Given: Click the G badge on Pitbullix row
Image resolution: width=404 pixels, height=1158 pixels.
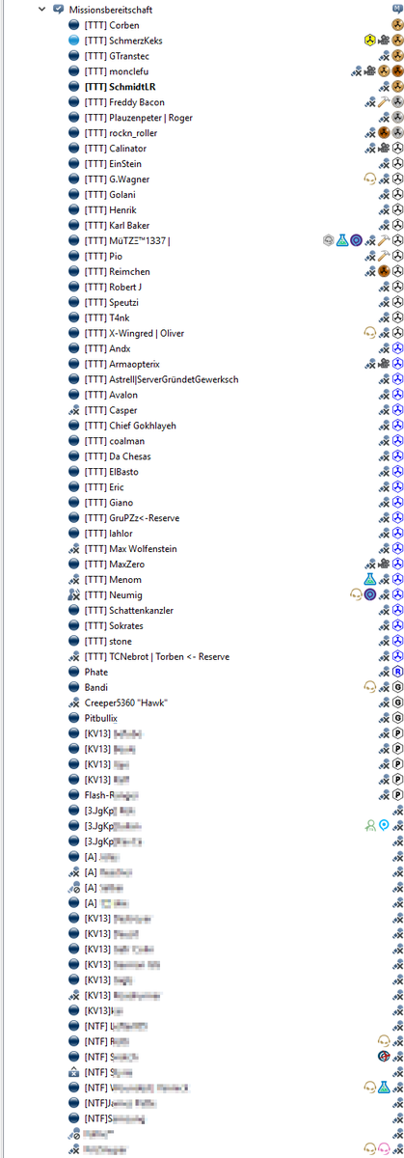Looking at the screenshot, I should 396,719.
